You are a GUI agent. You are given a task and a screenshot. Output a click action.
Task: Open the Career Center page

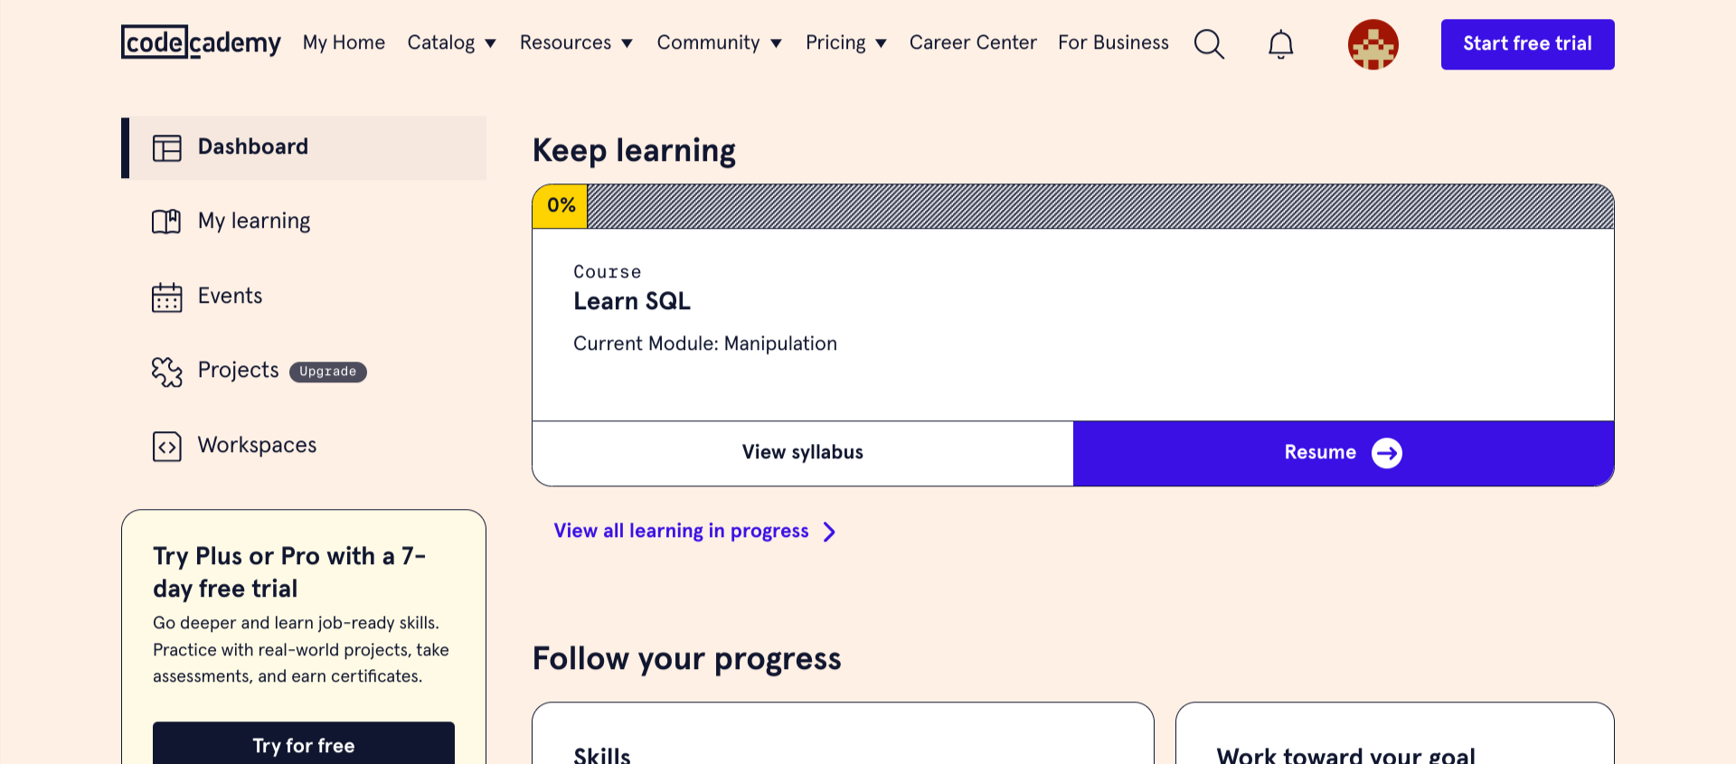(973, 42)
